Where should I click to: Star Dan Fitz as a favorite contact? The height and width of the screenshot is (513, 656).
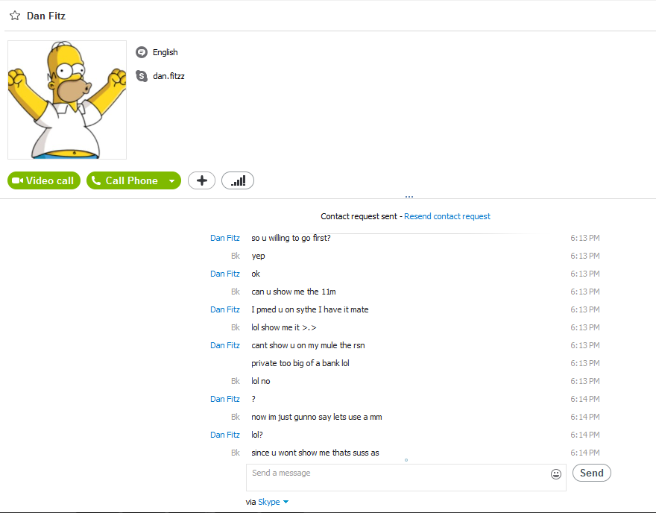15,16
